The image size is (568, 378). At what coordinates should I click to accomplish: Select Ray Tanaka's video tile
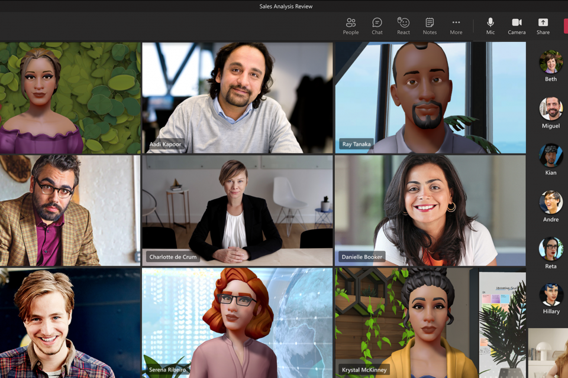click(x=430, y=97)
